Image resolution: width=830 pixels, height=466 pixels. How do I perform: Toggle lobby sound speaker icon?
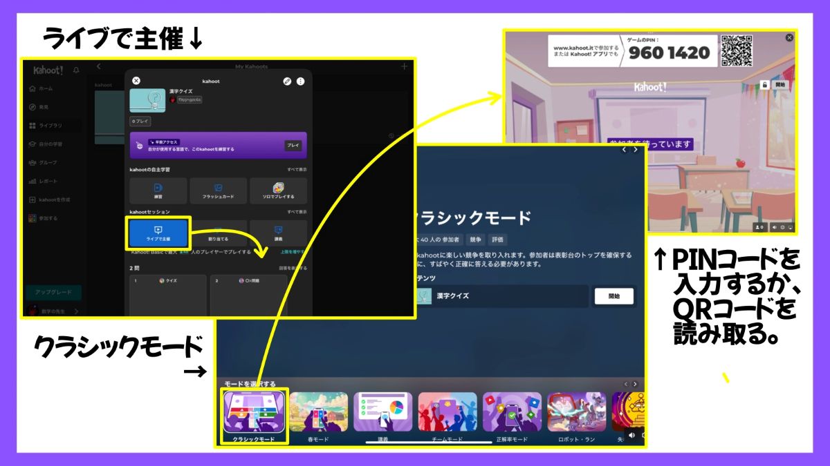[x=773, y=227]
